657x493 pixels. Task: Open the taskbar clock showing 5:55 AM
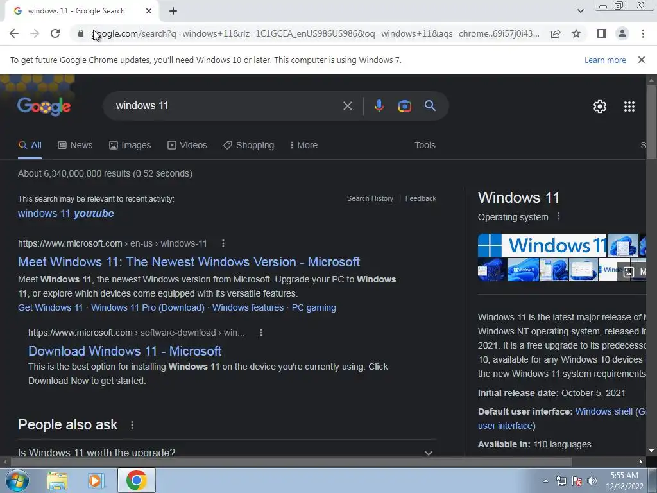click(624, 481)
